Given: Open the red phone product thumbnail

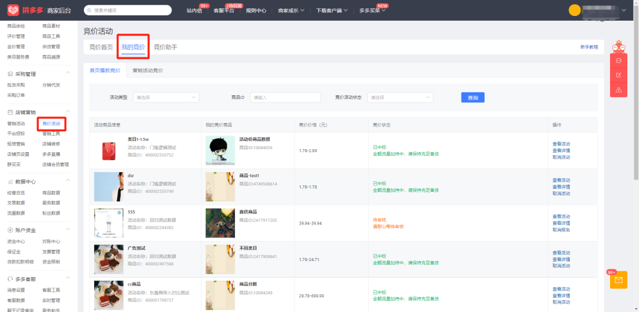Looking at the screenshot, I should [109, 150].
